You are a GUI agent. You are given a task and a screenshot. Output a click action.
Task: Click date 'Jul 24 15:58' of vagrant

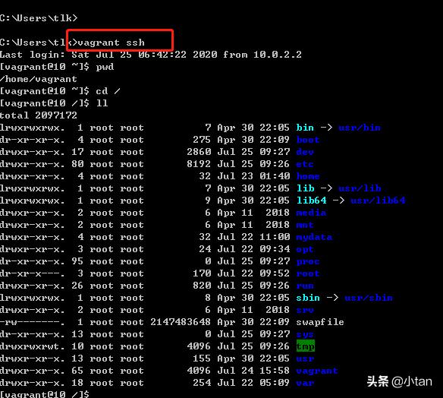(253, 371)
